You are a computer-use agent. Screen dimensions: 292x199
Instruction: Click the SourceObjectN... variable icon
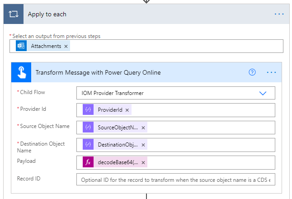point(88,127)
